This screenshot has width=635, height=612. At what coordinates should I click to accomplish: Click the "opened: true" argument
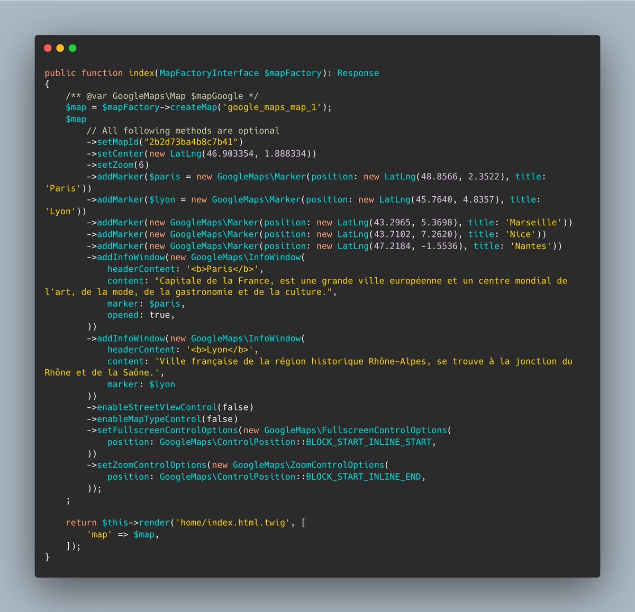point(139,315)
